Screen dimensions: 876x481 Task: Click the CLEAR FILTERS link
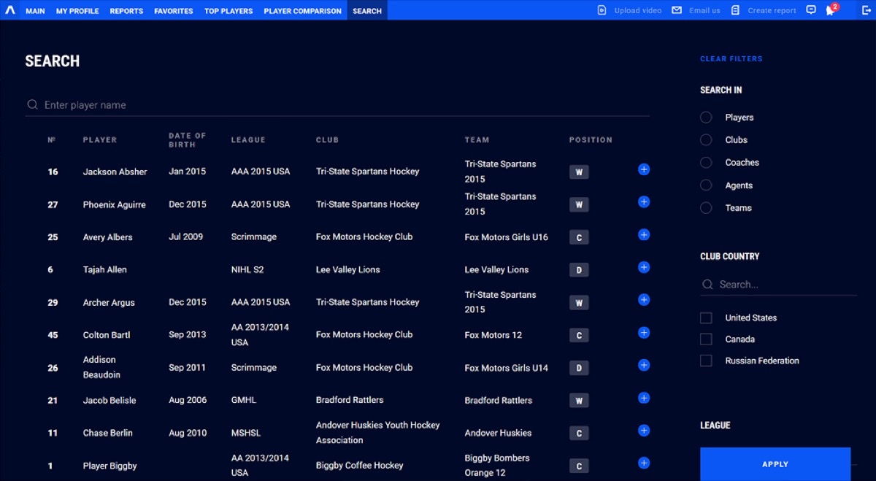(731, 58)
